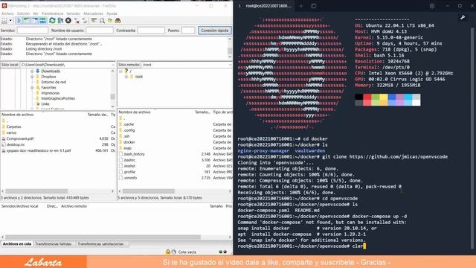This screenshot has height=268, width=476.
Task: Select .profile in remote file list
Action: (x=129, y=172)
